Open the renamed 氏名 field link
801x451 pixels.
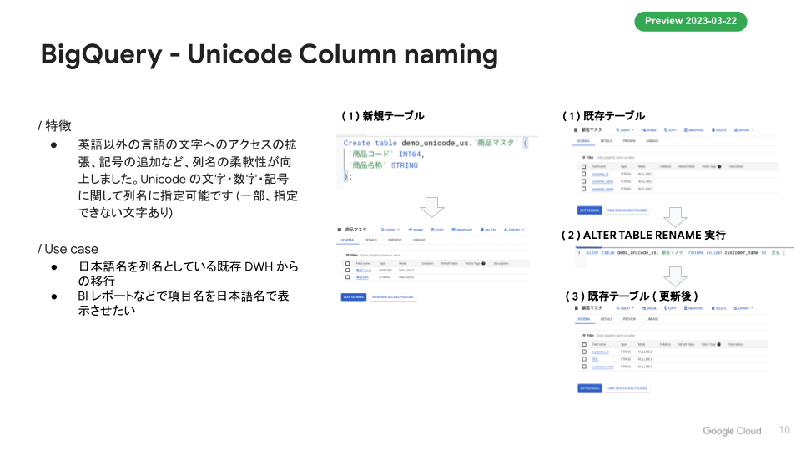click(x=595, y=359)
